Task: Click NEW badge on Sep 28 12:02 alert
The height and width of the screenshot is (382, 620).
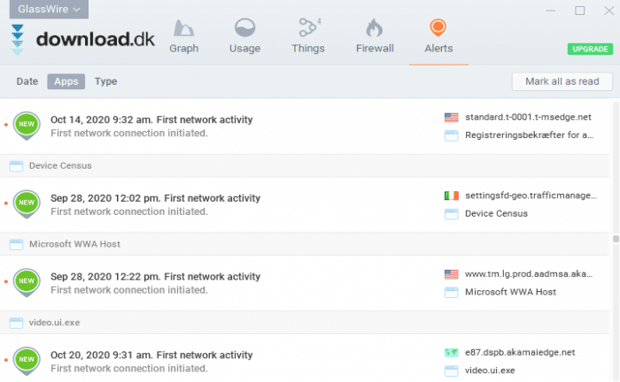Action: coord(27,204)
